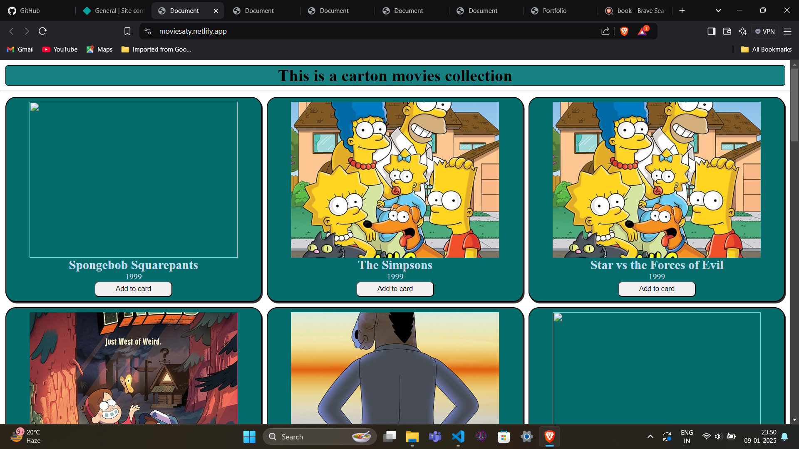Switch to the Portfolio tab
The width and height of the screenshot is (799, 449).
[x=561, y=11]
